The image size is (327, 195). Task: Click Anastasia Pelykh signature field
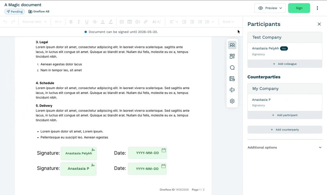click(79, 153)
